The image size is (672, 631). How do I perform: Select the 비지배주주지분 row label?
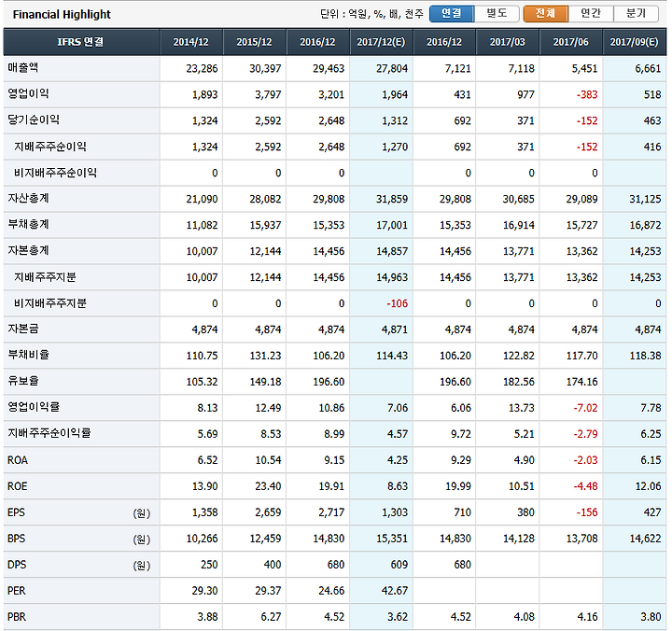tap(50, 303)
